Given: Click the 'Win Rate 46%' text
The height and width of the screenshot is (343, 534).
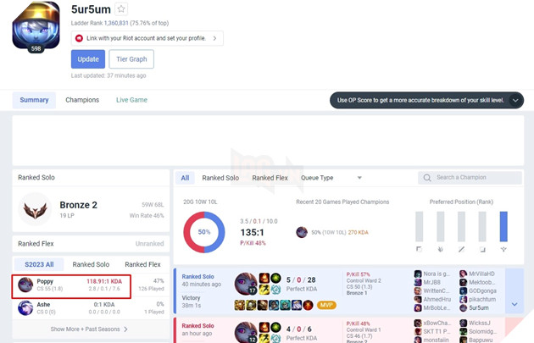Looking at the screenshot, I should [147, 215].
